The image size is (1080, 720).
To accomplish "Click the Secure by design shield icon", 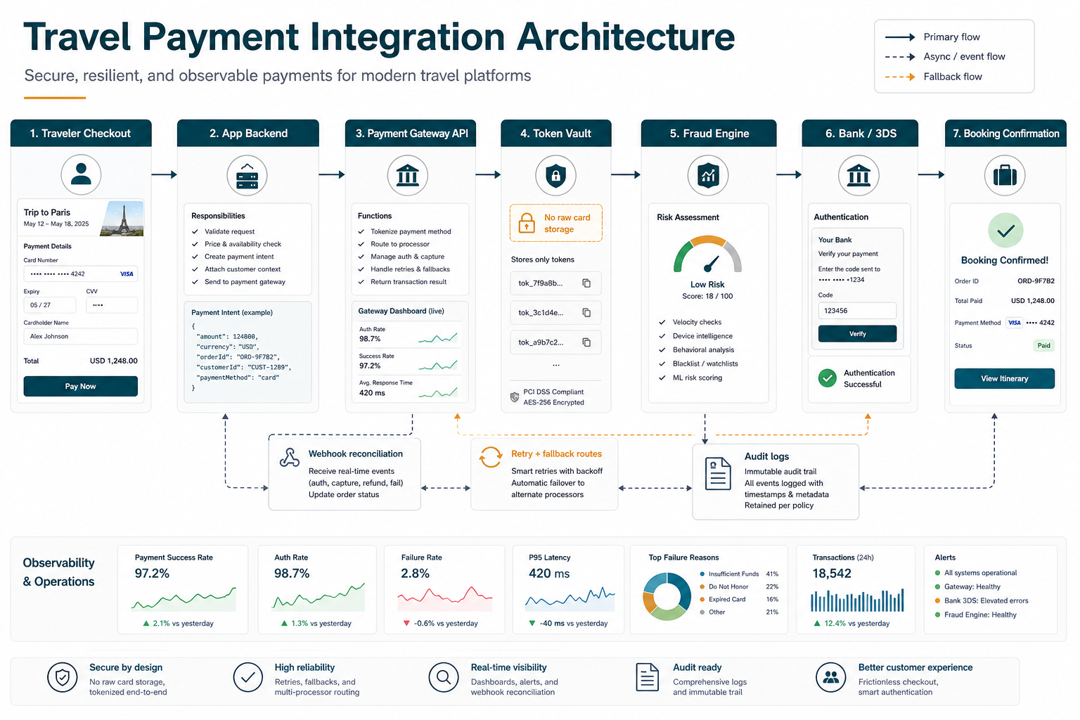I will (x=63, y=678).
